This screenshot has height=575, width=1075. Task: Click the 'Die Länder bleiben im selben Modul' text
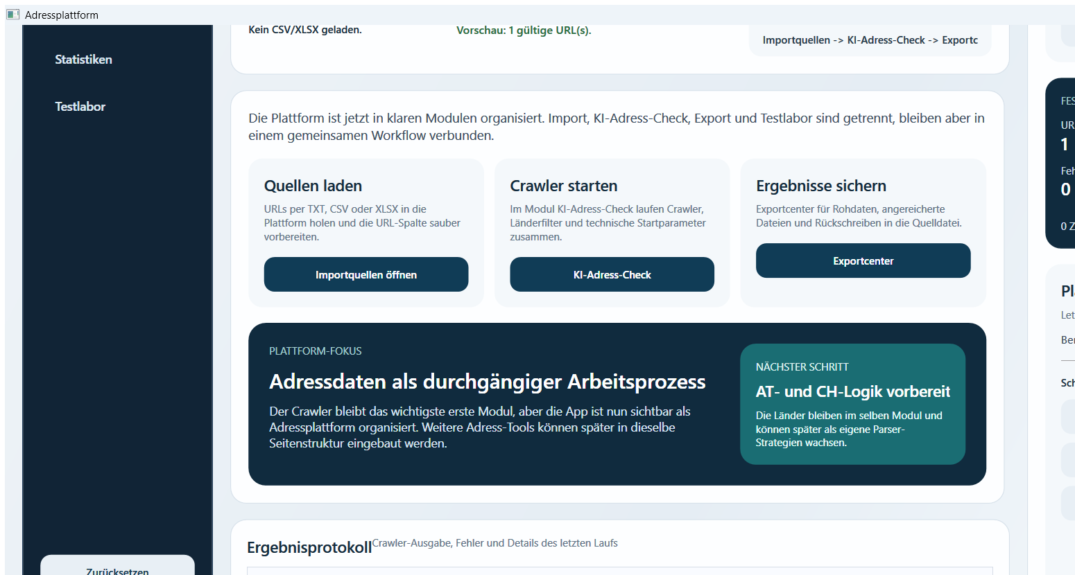click(x=849, y=429)
